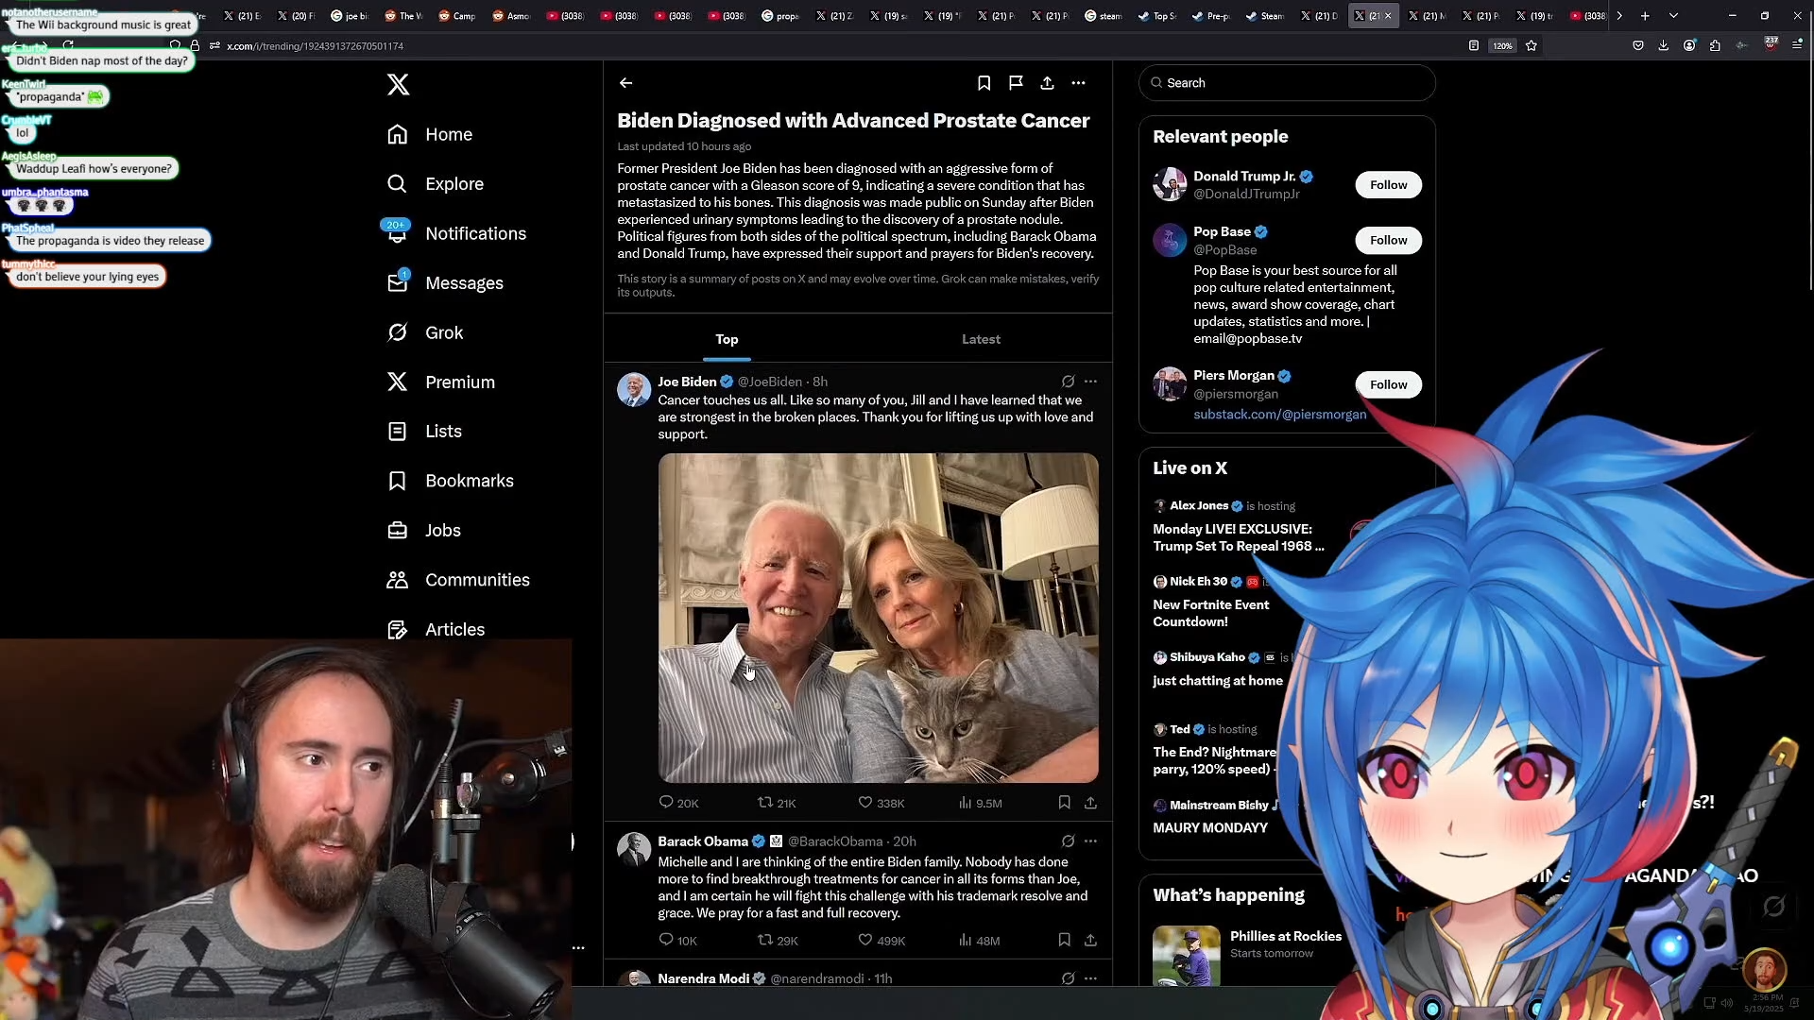Open substack.com/@piersmorgan link
Screen dimensions: 1814x1020
pyautogui.click(x=1279, y=415)
